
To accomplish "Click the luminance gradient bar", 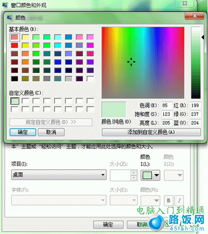I will click(x=196, y=63).
